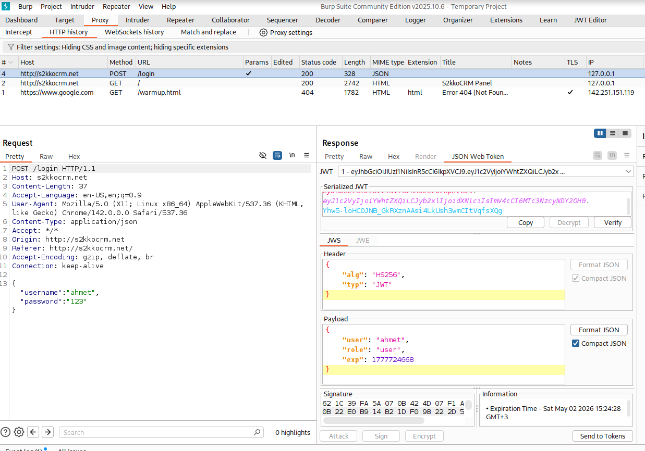The width and height of the screenshot is (645, 451).
Task: Select Request Raw view tab
Action: 46,156
